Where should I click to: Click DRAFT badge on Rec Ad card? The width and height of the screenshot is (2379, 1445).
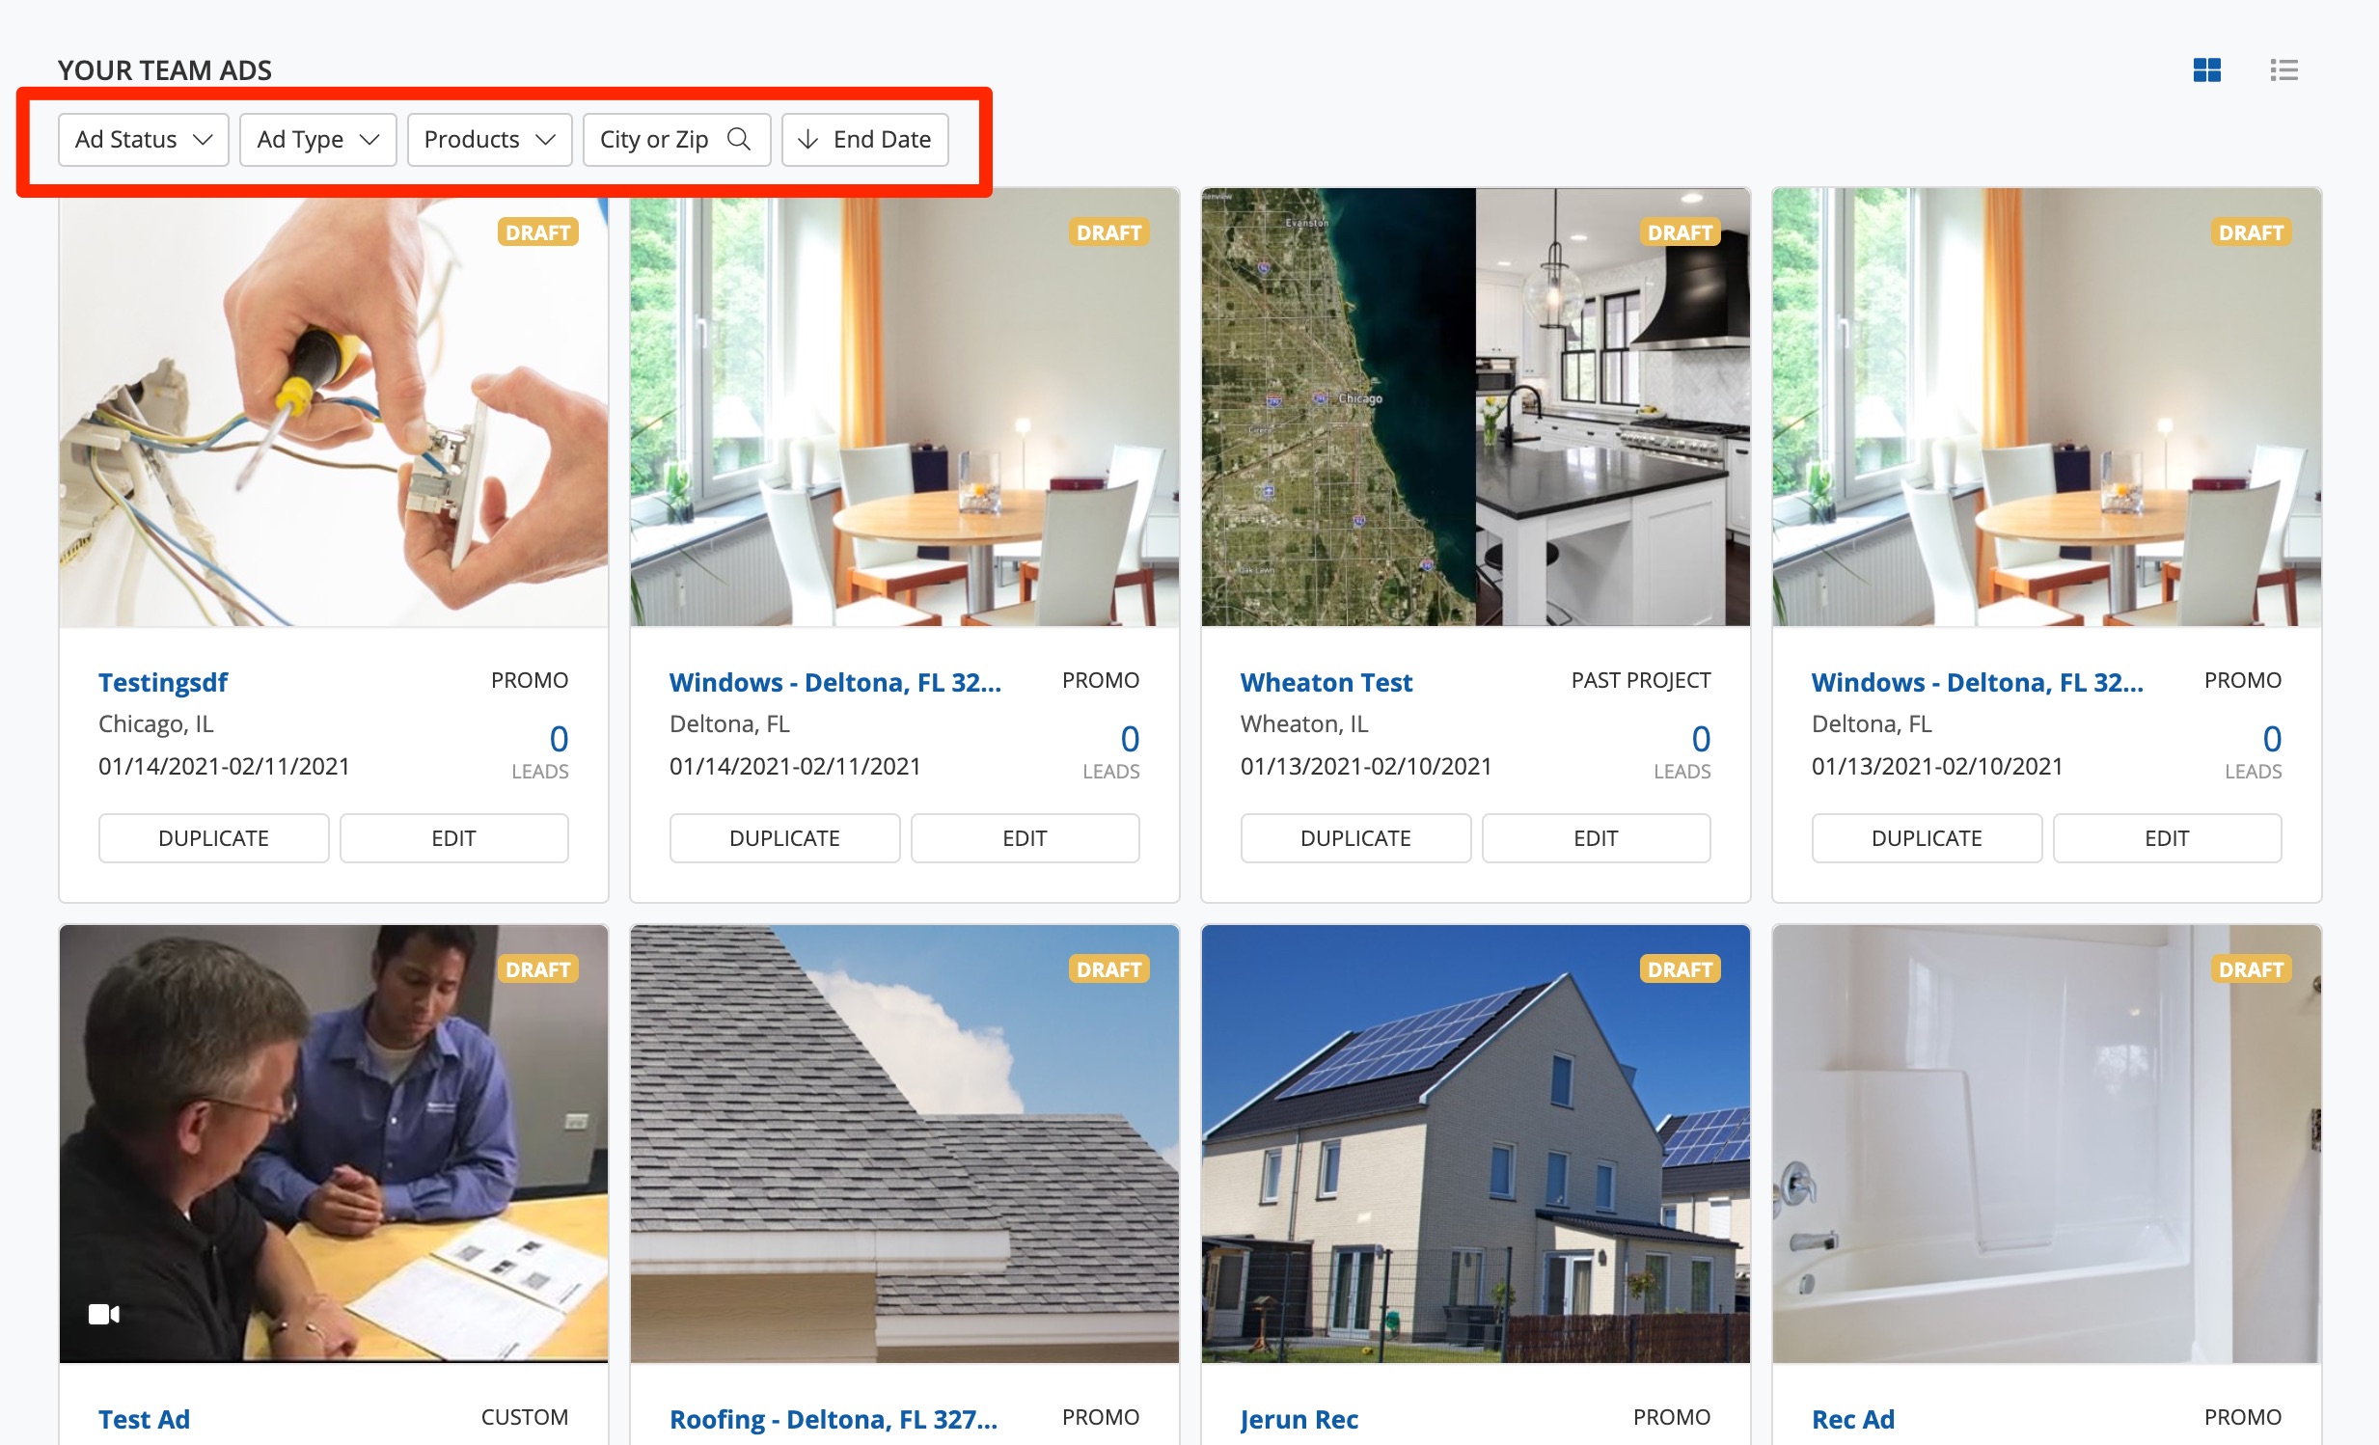pos(2251,968)
